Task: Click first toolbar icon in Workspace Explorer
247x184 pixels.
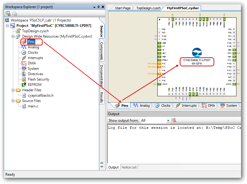Action: pyautogui.click(x=8, y=13)
